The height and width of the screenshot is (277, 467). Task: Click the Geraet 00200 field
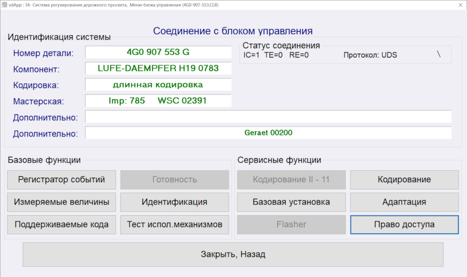tap(268, 132)
